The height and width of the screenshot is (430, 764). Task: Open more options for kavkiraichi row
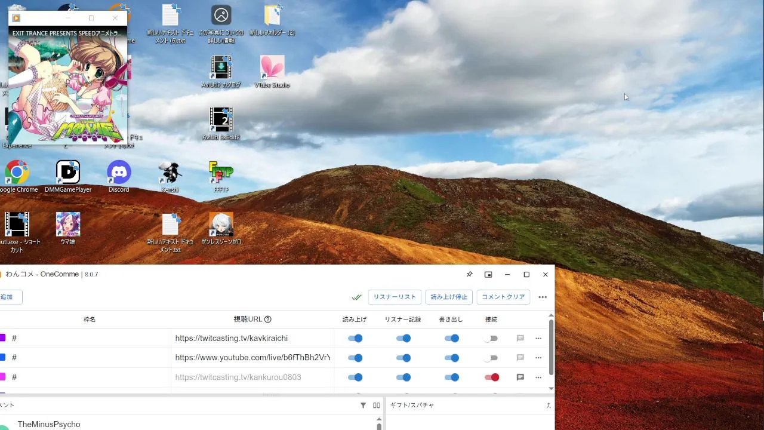[x=538, y=338]
